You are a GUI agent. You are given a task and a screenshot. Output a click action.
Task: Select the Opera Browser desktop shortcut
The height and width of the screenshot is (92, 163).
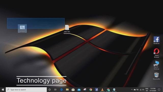pyautogui.click(x=156, y=53)
